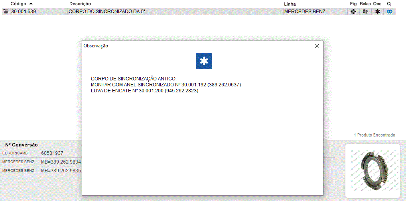
Task: Click the Obs column header
Action: pos(377,4)
